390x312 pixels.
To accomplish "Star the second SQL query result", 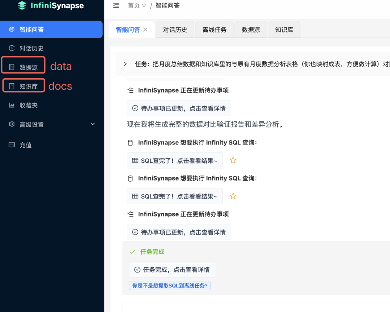I will (x=233, y=196).
